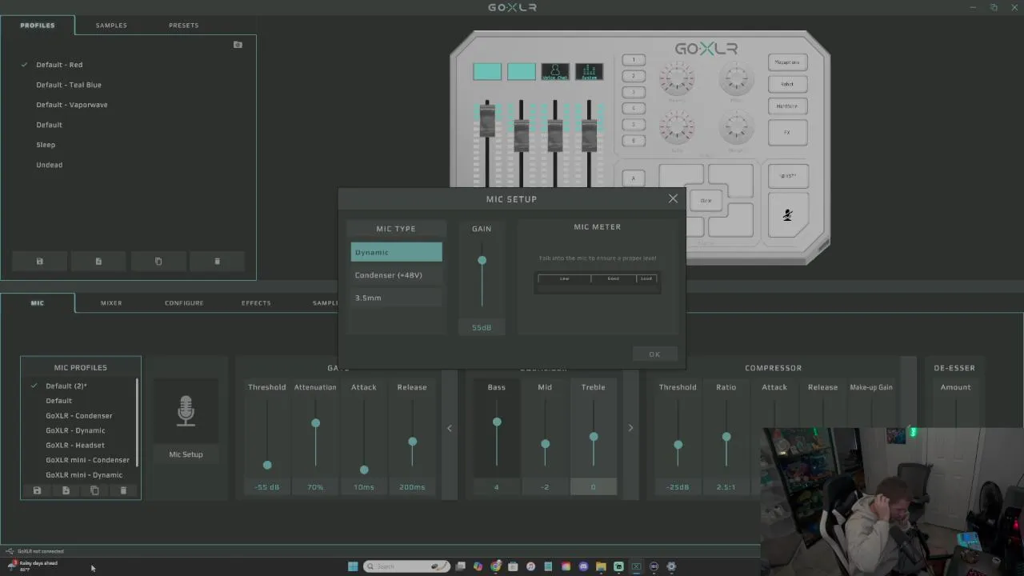Click the Voice Chat screen on GoXLR device
1024x576 pixels.
coord(555,72)
